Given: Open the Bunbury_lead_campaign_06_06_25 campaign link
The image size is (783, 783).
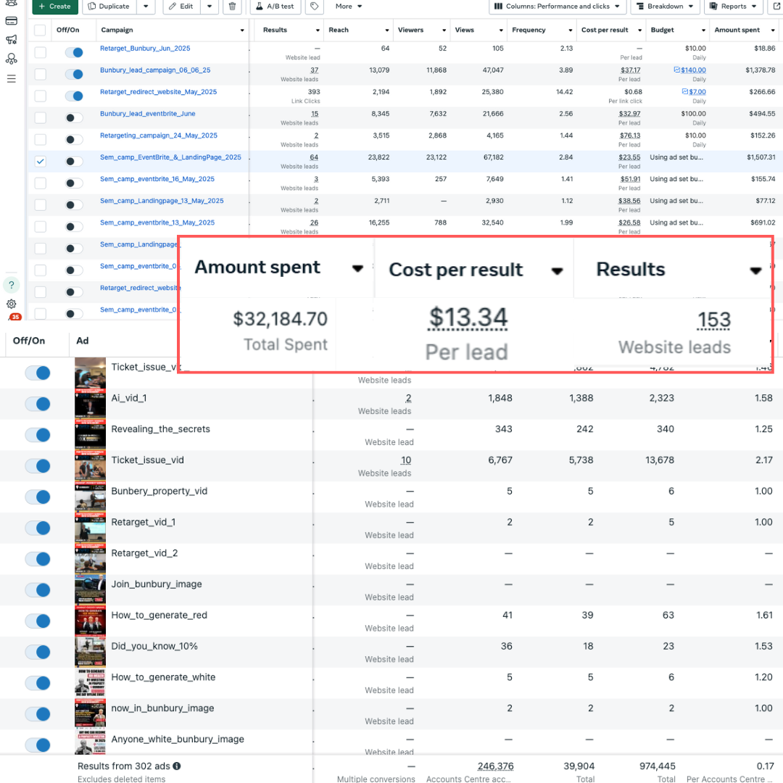Looking at the screenshot, I should [155, 70].
